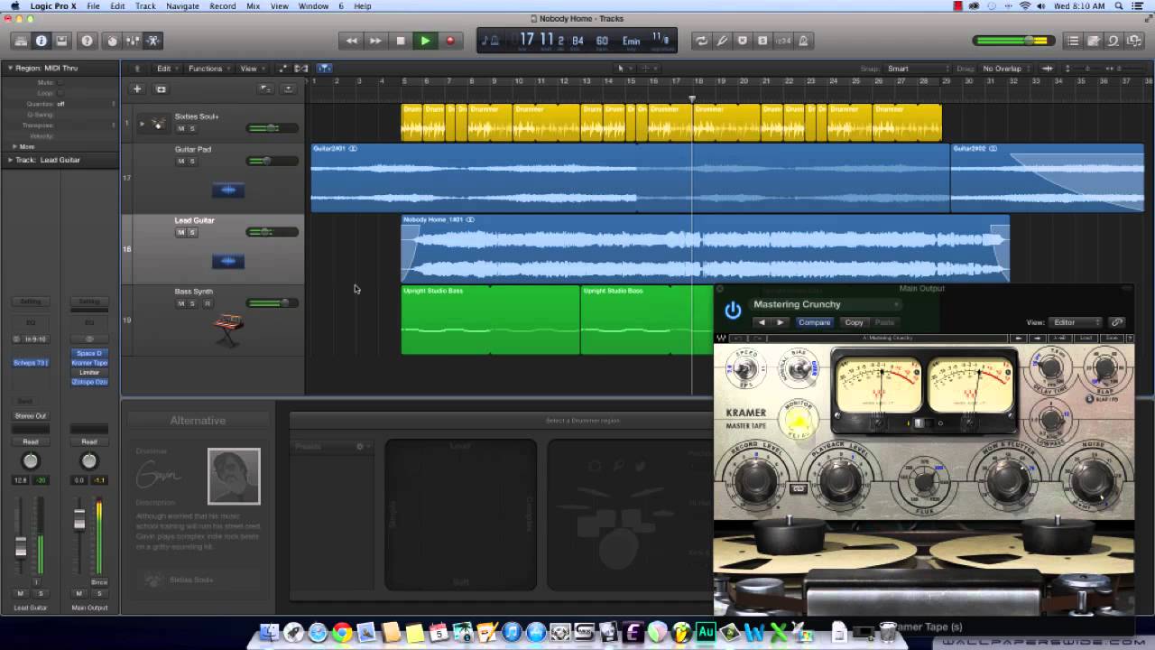Click Compare in the plugin window
1155x650 pixels.
coord(814,322)
